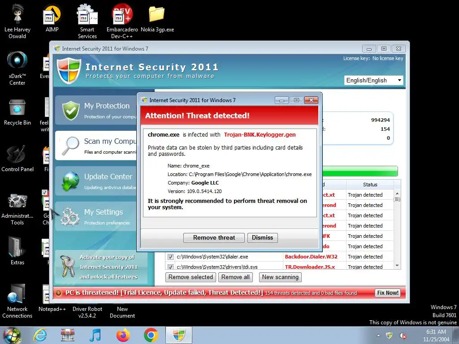This screenshot has height=344, width=459.
Task: Switch to Scan my Computer section
Action: [x=96, y=146]
